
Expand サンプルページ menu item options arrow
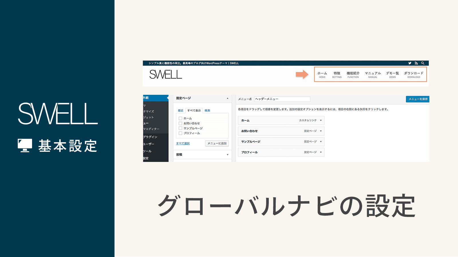coord(321,142)
